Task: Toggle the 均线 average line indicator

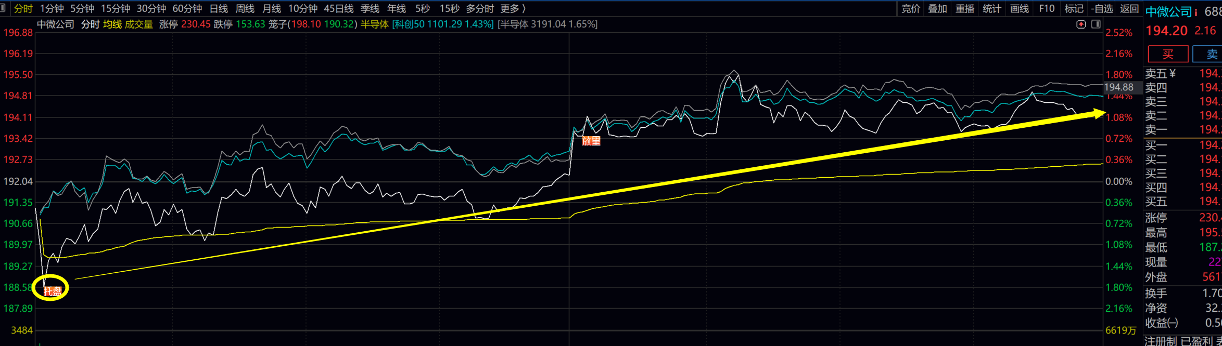Action: coord(112,24)
